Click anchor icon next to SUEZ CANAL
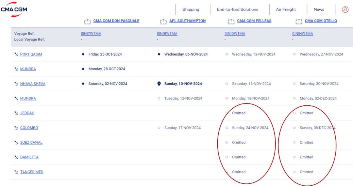Screen dimensions: 353x186 pos(16,143)
